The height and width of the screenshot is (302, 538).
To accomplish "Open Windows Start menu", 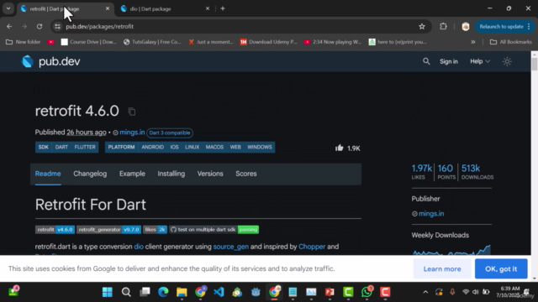I will 108,292.
